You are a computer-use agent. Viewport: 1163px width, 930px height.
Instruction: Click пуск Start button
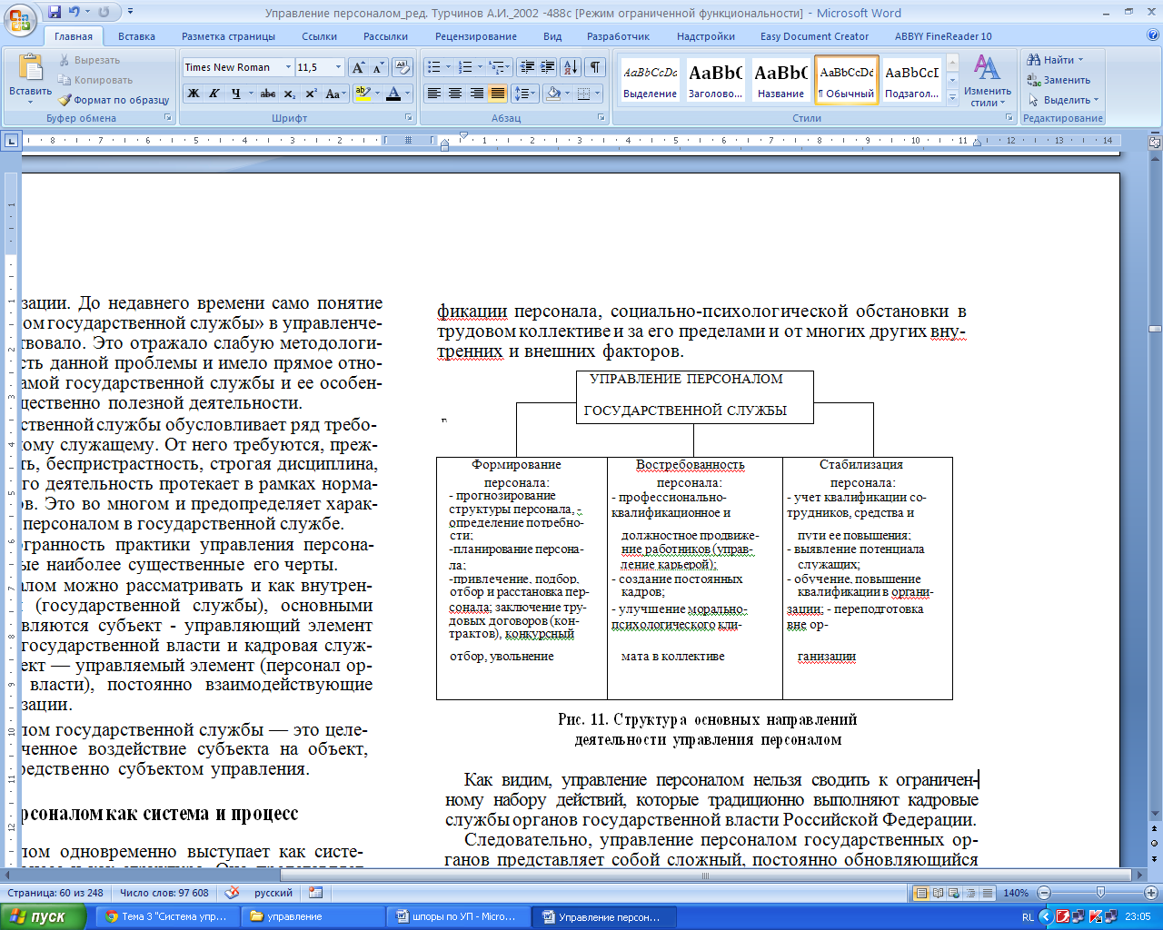(x=45, y=916)
